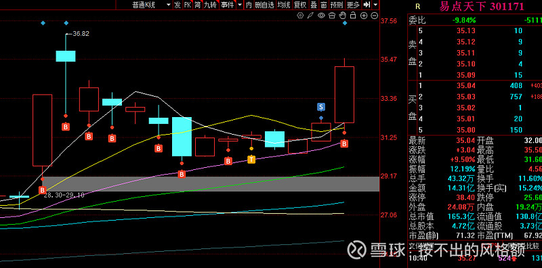Zoom out with the minus circle icon

pyautogui.click(x=375, y=15)
